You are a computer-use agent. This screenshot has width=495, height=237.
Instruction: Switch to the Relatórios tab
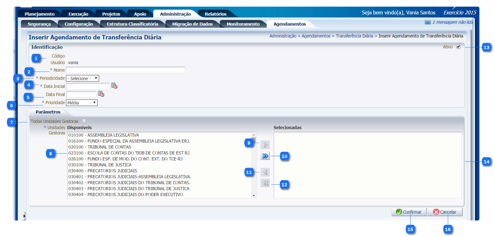(215, 14)
